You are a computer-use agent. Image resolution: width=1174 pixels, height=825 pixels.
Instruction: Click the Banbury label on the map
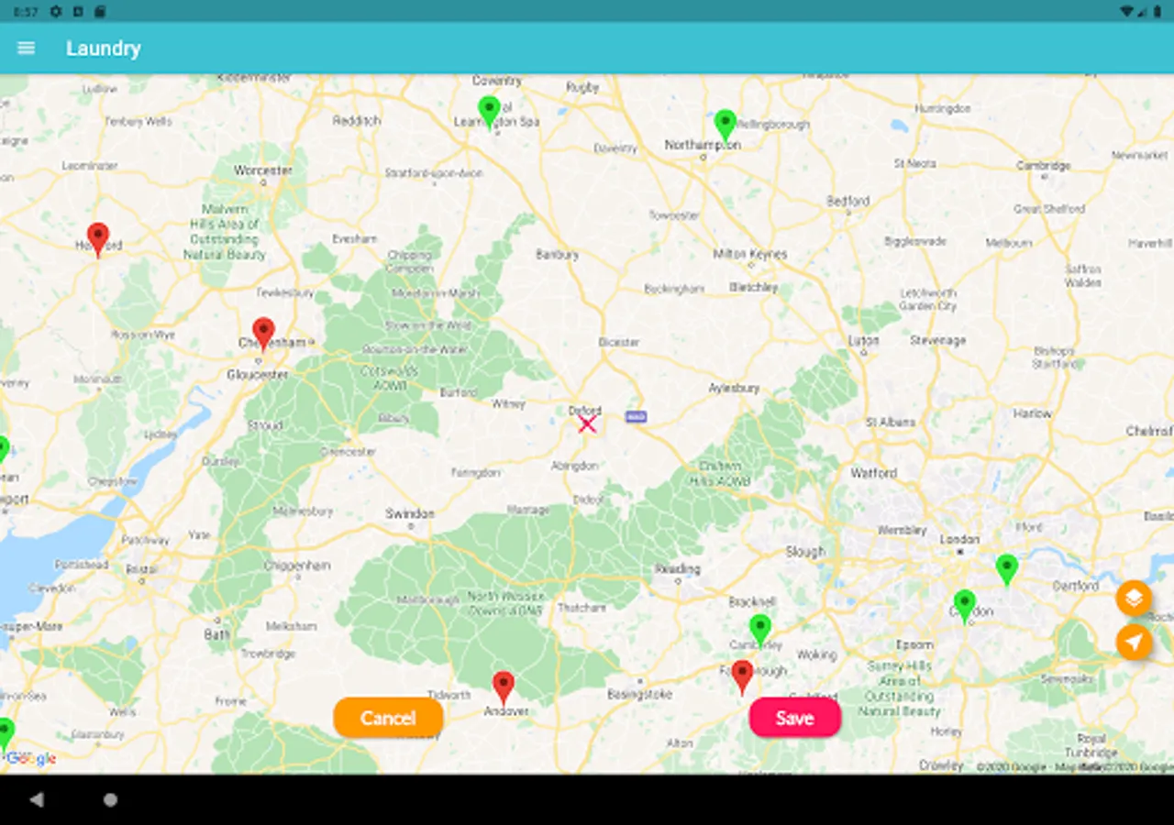coord(557,255)
